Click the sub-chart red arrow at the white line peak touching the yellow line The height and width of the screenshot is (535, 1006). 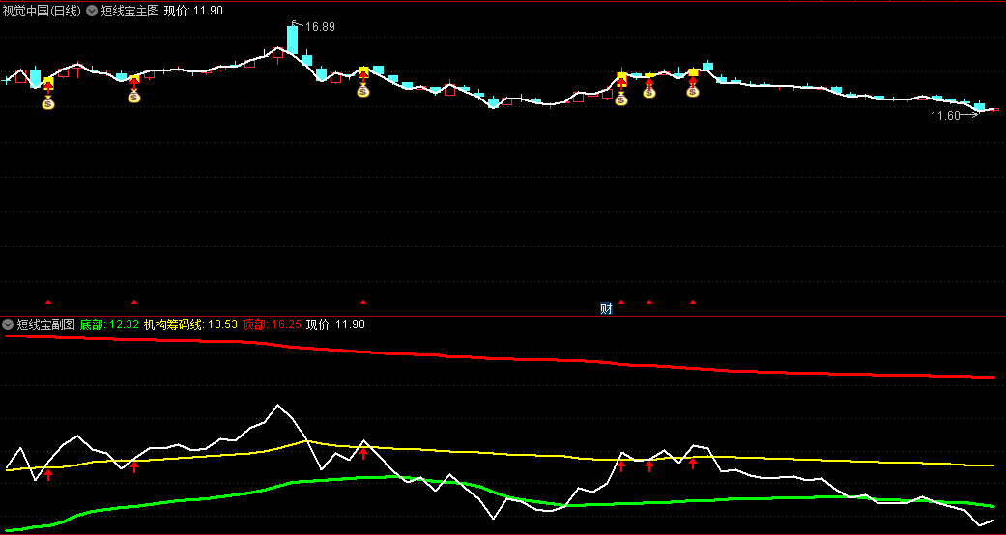click(363, 454)
